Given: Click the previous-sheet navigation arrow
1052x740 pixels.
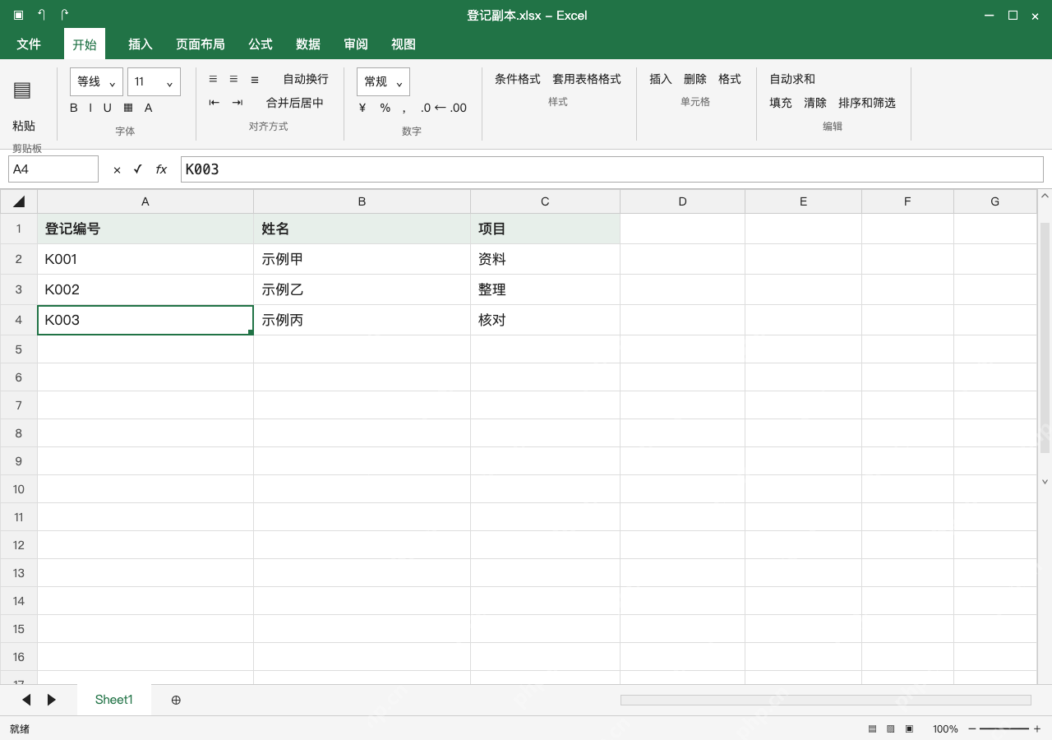Looking at the screenshot, I should (x=26, y=700).
